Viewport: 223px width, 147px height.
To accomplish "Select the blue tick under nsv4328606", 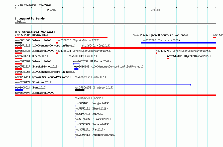I will [x=133, y=37].
